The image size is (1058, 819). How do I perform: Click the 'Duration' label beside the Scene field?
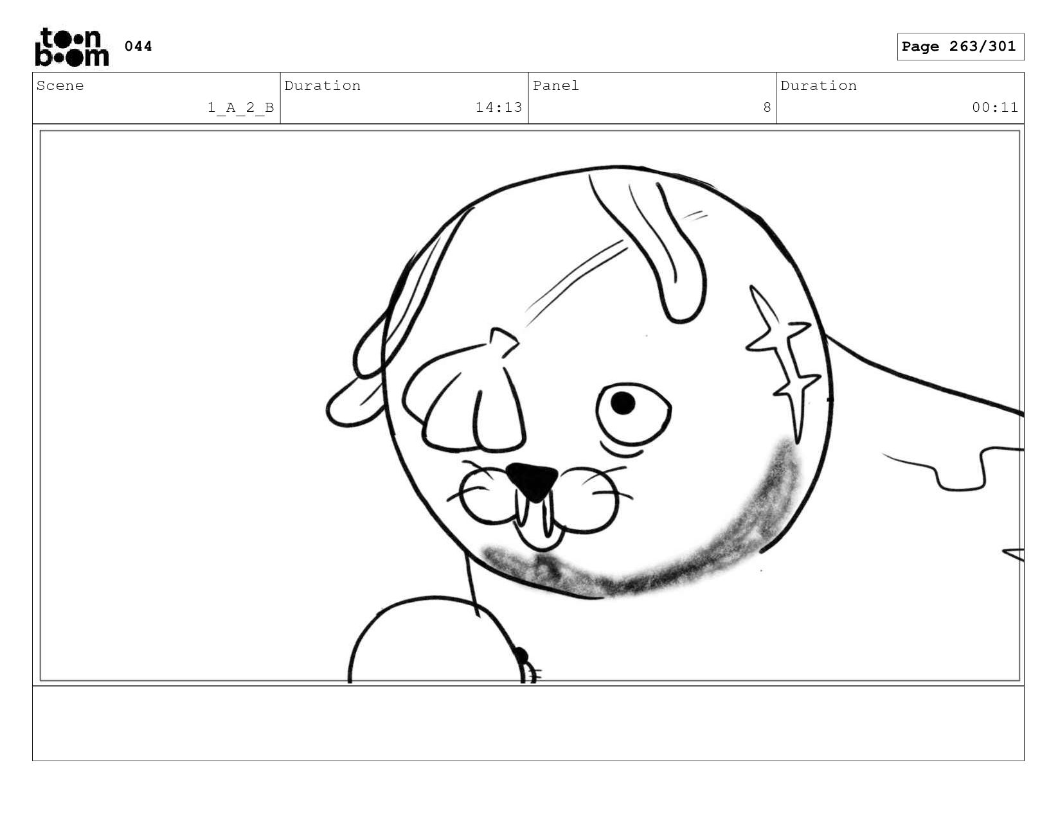pyautogui.click(x=323, y=85)
